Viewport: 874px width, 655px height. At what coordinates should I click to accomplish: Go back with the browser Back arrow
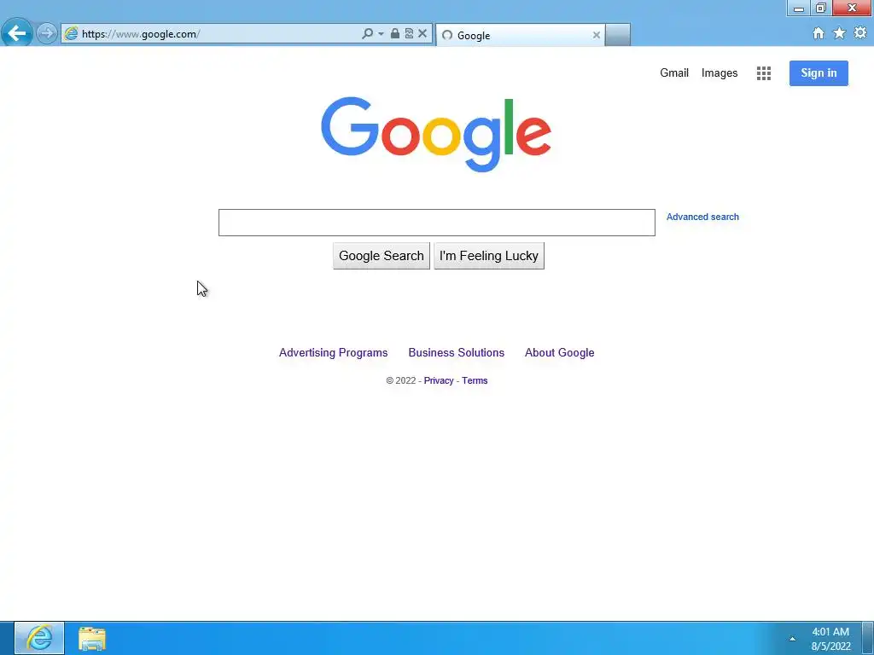tap(17, 33)
